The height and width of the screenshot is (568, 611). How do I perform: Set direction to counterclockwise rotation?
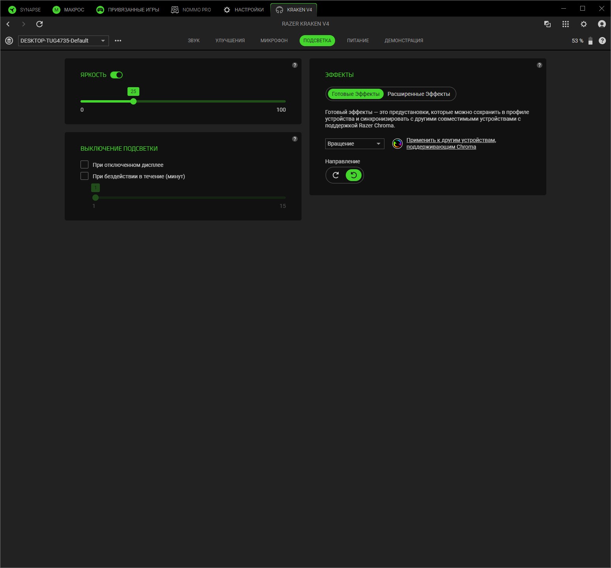coord(354,175)
